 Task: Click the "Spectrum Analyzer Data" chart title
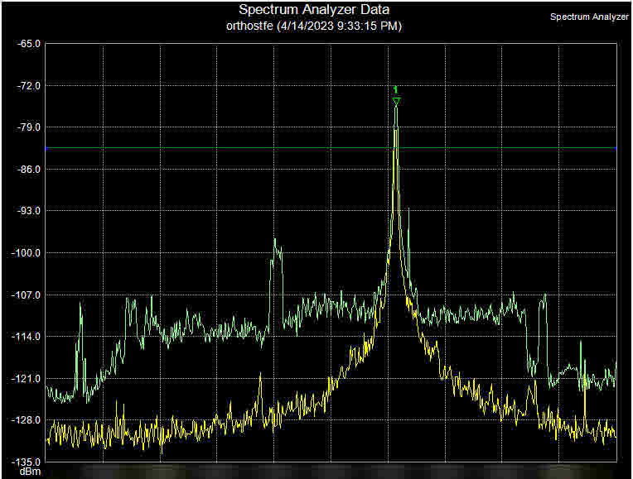tap(314, 10)
